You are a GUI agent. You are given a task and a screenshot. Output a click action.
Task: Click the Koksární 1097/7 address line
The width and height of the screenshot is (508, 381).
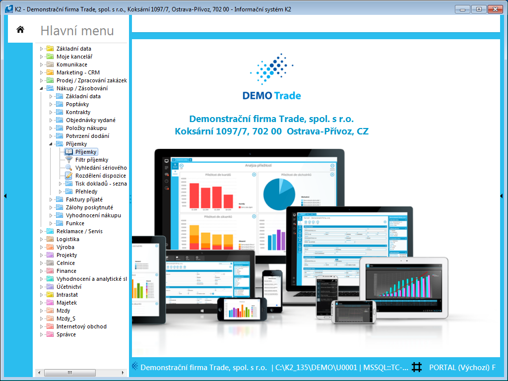point(271,131)
